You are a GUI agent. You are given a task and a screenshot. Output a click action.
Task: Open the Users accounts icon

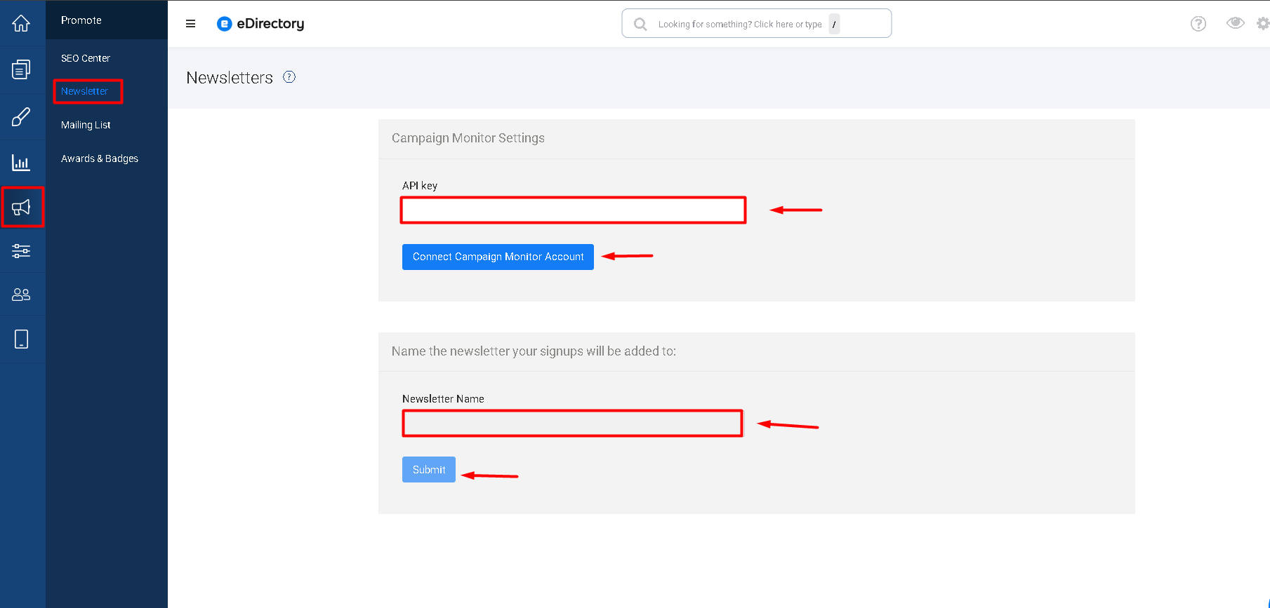click(x=21, y=295)
